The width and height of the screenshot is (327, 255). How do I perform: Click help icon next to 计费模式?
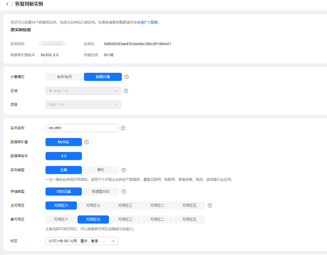coord(126,77)
